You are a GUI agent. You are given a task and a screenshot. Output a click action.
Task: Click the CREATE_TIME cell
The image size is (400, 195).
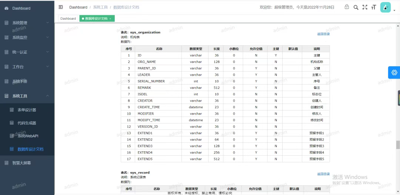point(158,107)
